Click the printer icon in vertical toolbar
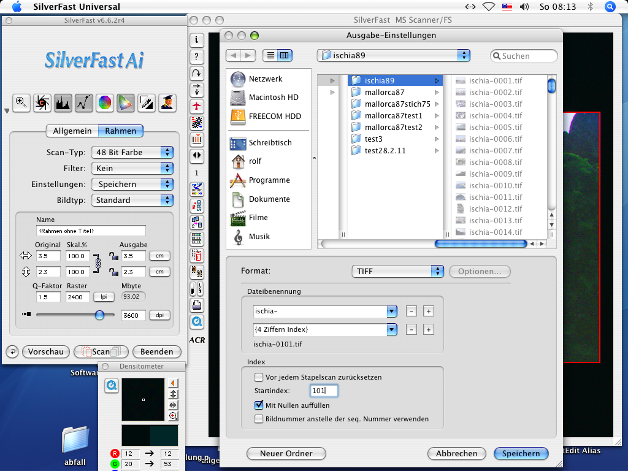The height and width of the screenshot is (471, 628). click(x=197, y=305)
